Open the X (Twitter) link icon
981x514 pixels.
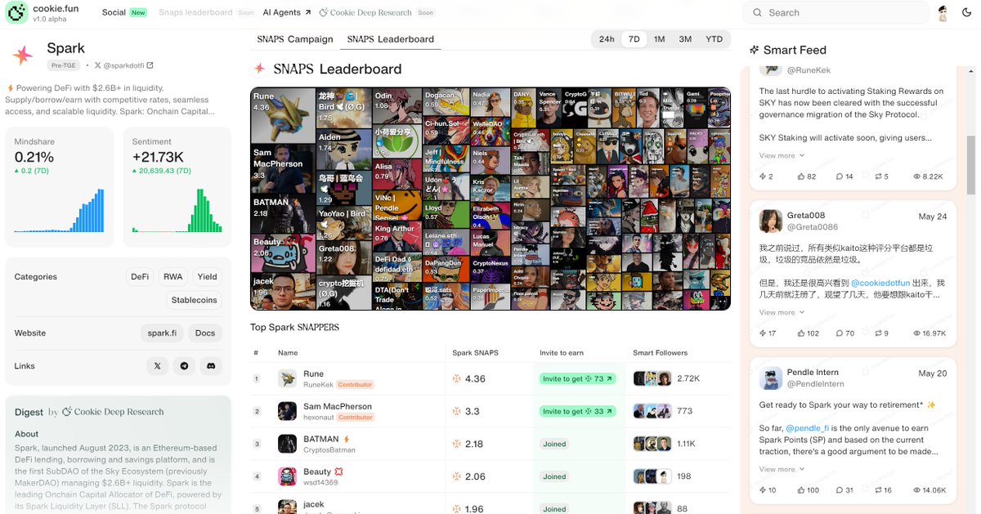pos(157,366)
